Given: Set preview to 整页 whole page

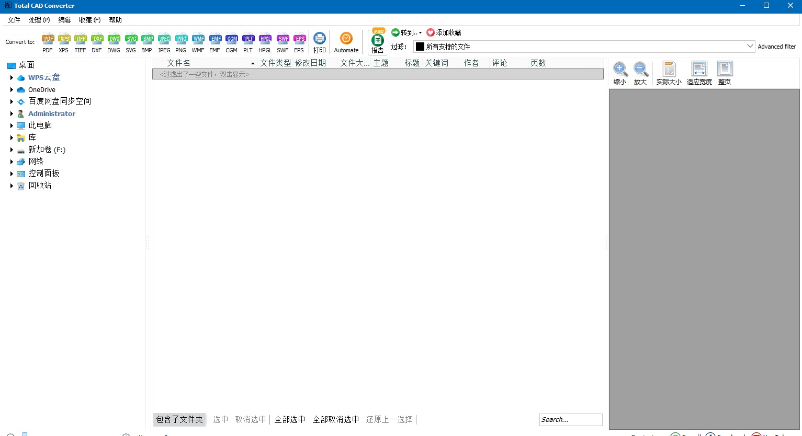Looking at the screenshot, I should 725,73.
